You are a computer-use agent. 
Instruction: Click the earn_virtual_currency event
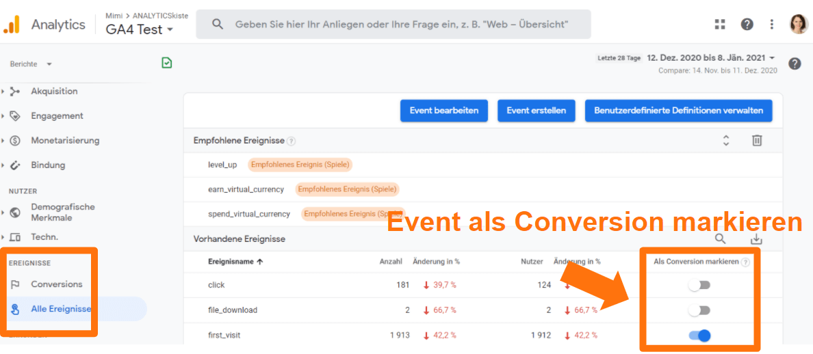tap(246, 189)
